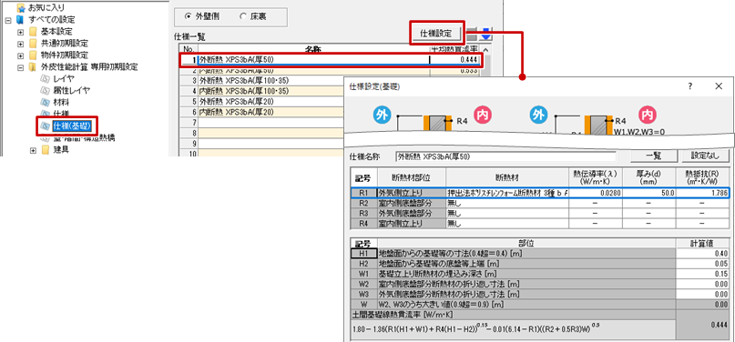The height and width of the screenshot is (342, 735).
Task: Expand the 共通初期設定 tree node
Action: point(20,44)
